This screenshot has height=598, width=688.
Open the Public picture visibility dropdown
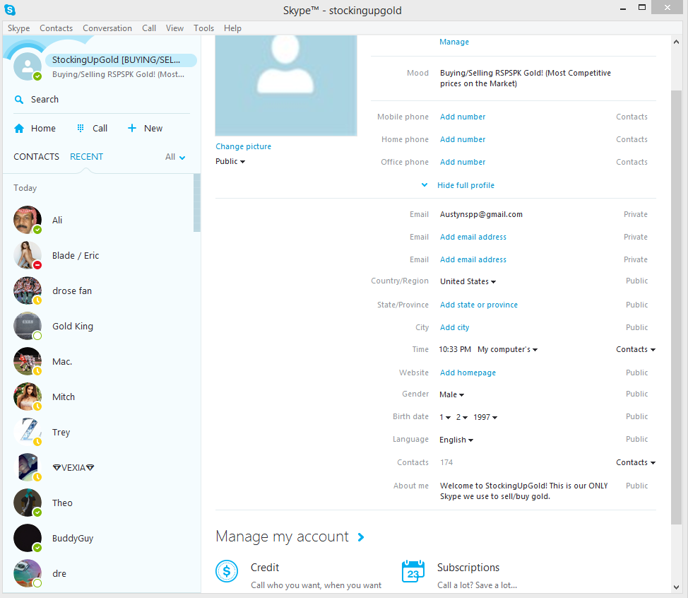(x=230, y=161)
